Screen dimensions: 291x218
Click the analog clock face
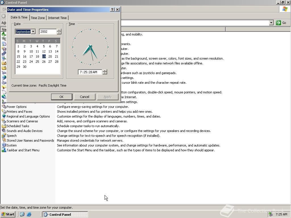point(90,47)
